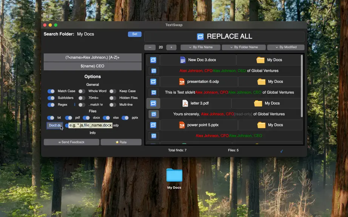Toggle the xlsx file type switch
Image resolution: width=348 pixels, height=217 pixels.
pos(106,118)
